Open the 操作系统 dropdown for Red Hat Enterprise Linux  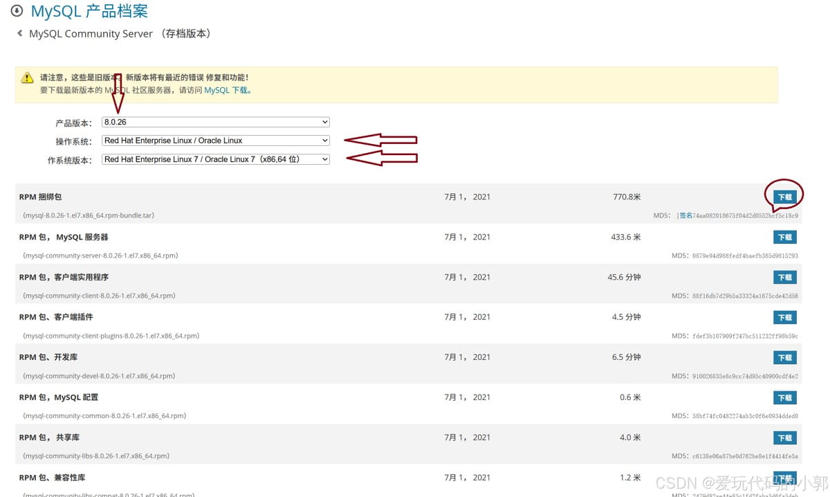pos(216,141)
